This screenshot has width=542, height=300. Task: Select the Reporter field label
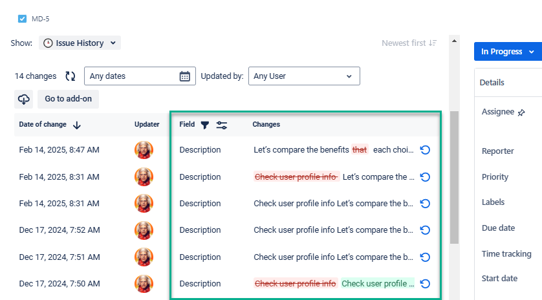(498, 151)
